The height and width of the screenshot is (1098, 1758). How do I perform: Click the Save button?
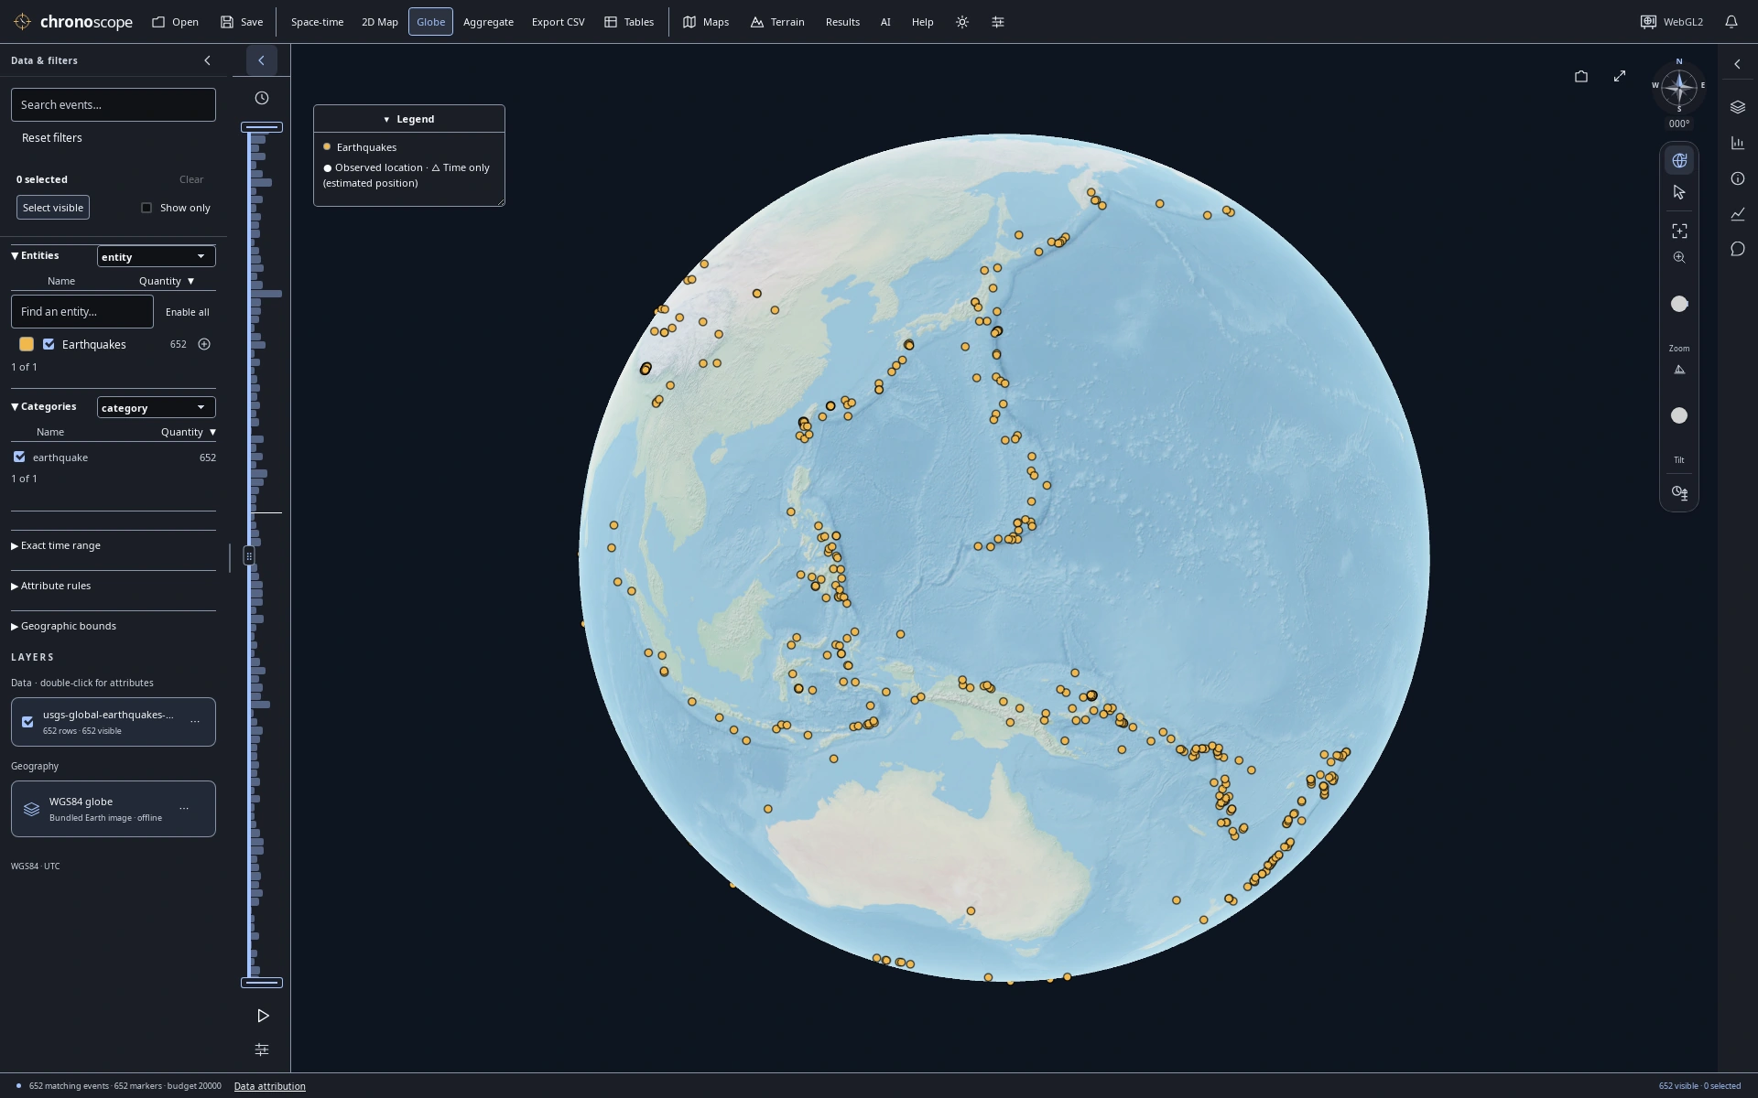pos(242,22)
